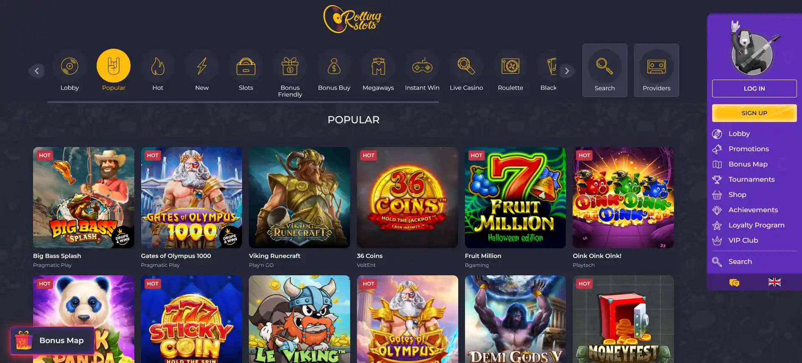Click the left arrow of category carousel
802x363 pixels.
(x=36, y=71)
